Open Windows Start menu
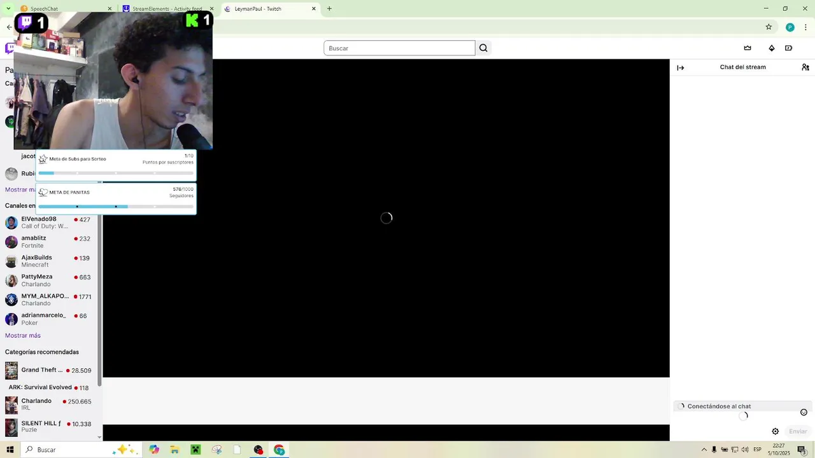The image size is (815, 458). tap(10, 450)
